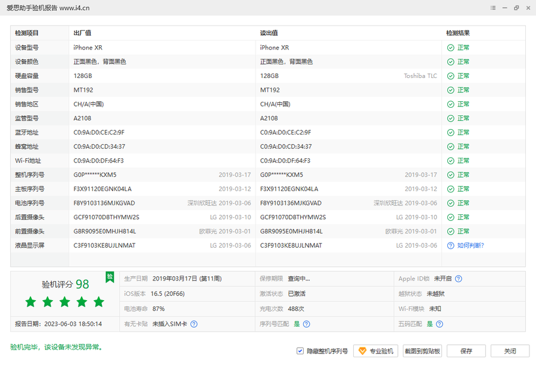
Task: Click help icon next to 五码匹配
Action: [439, 324]
